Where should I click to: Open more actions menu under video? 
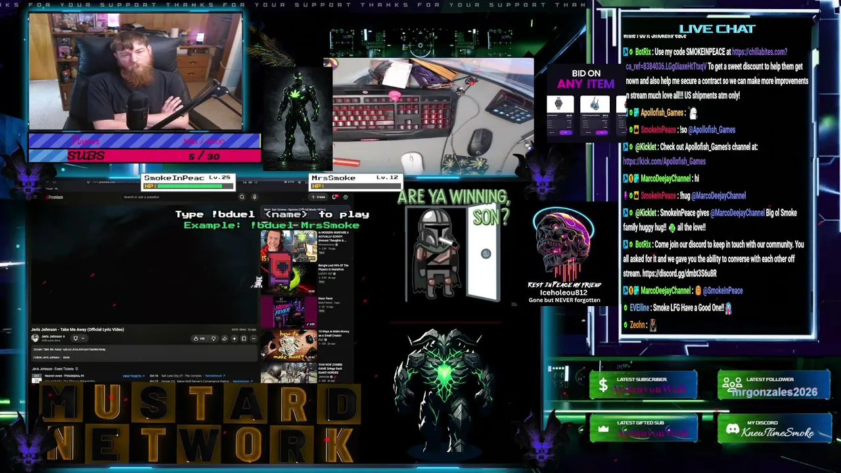[254, 339]
